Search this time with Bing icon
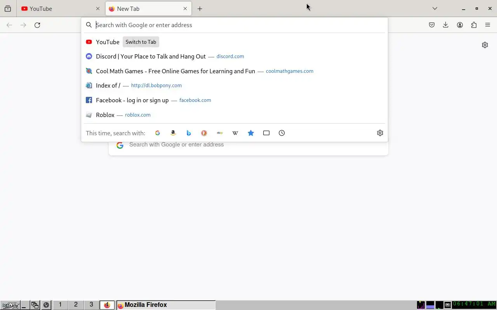 [189, 133]
